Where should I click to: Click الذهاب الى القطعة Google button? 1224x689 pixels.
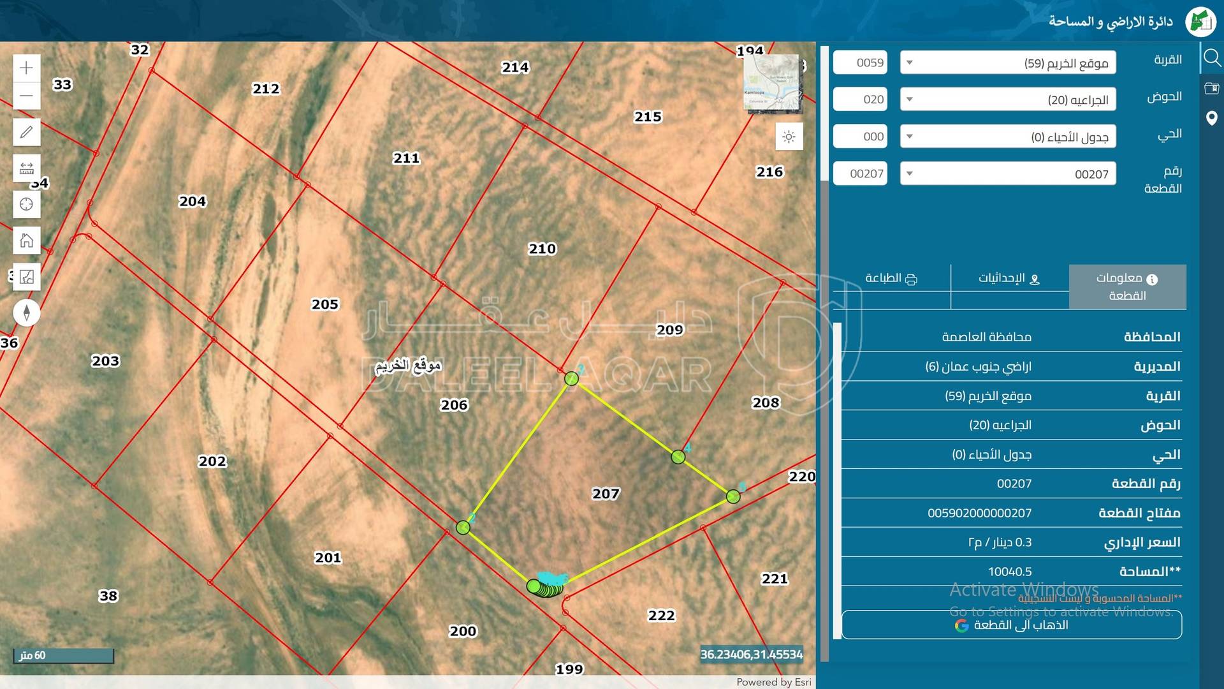[1011, 625]
